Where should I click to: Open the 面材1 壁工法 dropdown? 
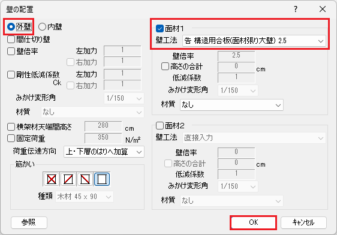(254, 41)
